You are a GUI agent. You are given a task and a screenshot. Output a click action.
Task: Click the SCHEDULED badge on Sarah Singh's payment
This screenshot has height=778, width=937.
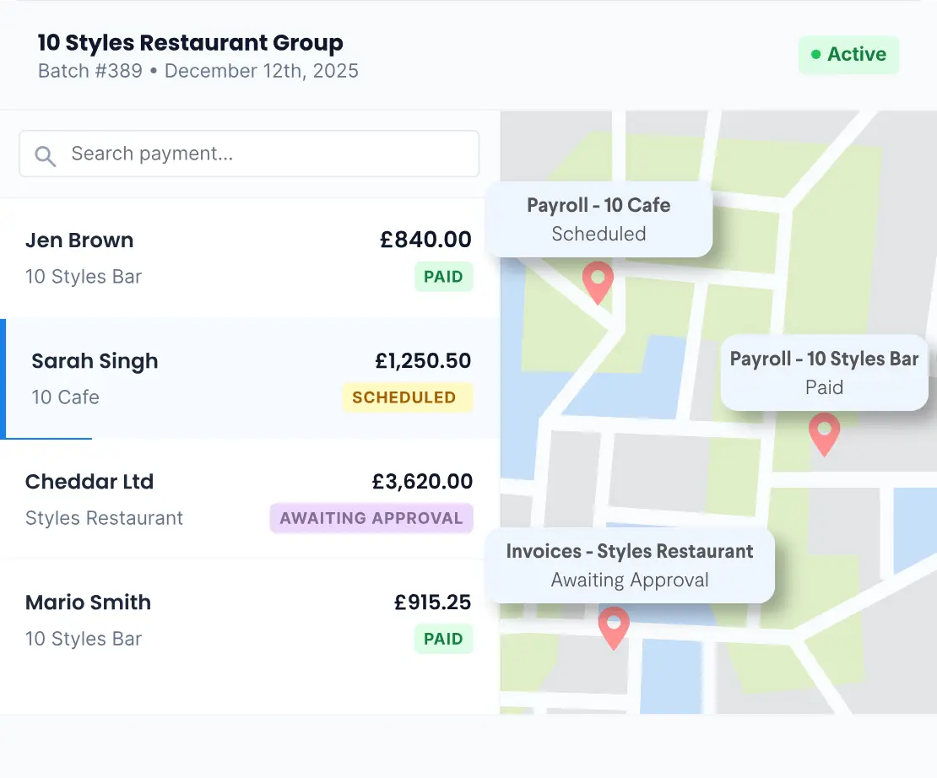(x=408, y=397)
